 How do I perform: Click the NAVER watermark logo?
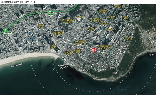pos(124,90)
